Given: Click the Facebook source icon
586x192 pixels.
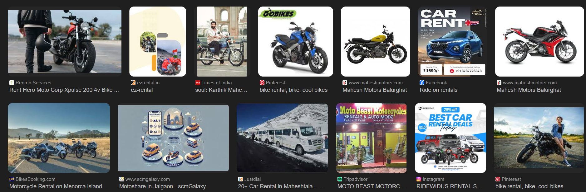Looking at the screenshot, I should tap(422, 83).
